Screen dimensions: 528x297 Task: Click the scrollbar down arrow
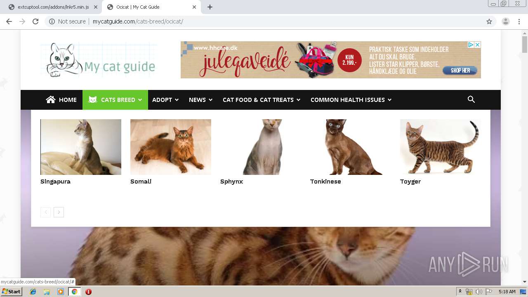tap(525, 282)
